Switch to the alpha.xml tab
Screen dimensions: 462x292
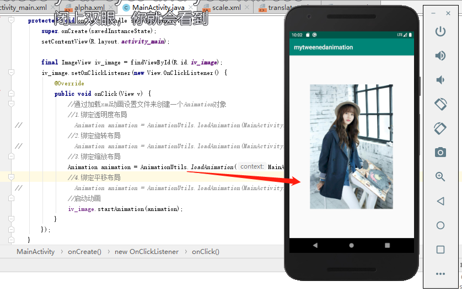click(89, 8)
